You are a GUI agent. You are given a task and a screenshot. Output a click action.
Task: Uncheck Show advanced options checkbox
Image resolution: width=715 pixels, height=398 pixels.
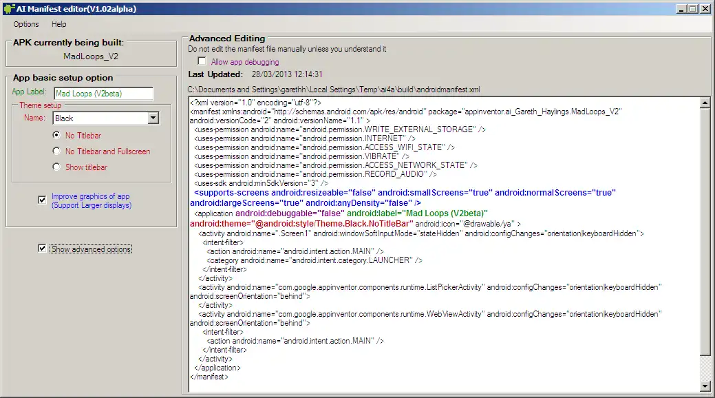coord(42,249)
